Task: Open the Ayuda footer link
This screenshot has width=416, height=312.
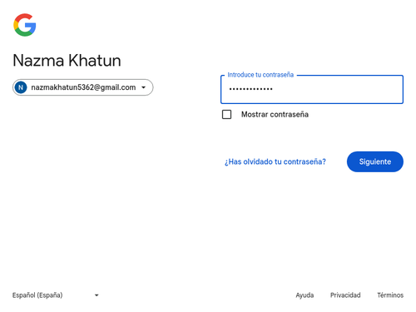Action: coord(305,295)
